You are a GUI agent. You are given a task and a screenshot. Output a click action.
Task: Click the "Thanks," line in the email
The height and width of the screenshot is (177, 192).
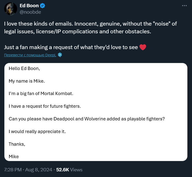[17, 144]
